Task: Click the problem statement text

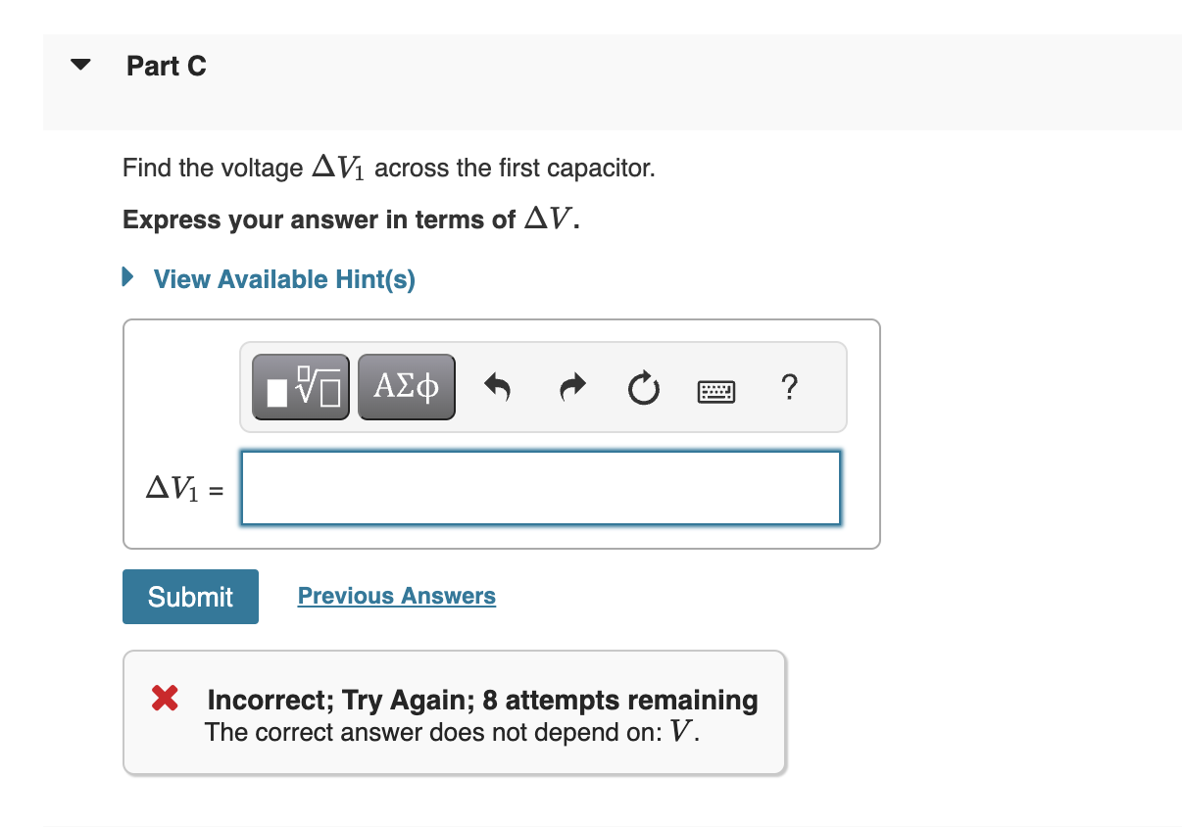Action: point(387,168)
